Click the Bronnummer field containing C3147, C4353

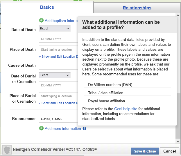pyautogui.click(x=58, y=119)
